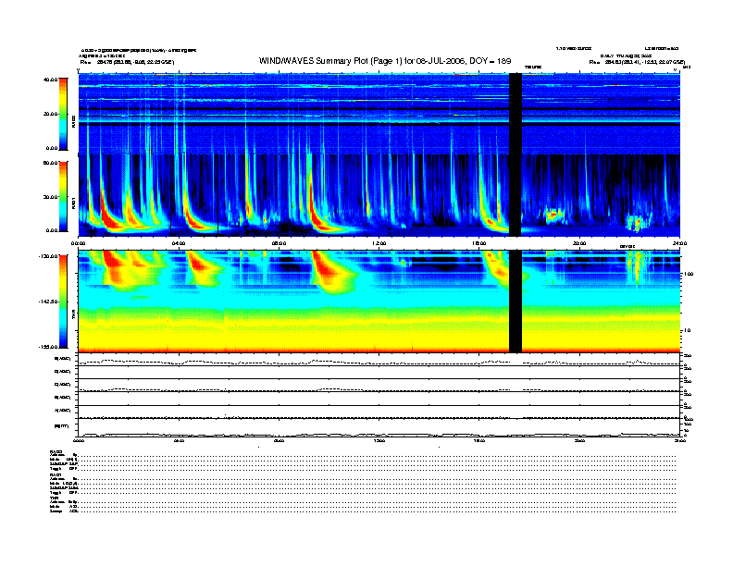Click 16:00 tick label below RAD1 spectrogram

click(x=479, y=243)
